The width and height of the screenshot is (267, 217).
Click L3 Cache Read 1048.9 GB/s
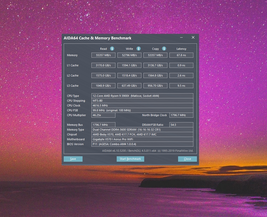pos(103,86)
